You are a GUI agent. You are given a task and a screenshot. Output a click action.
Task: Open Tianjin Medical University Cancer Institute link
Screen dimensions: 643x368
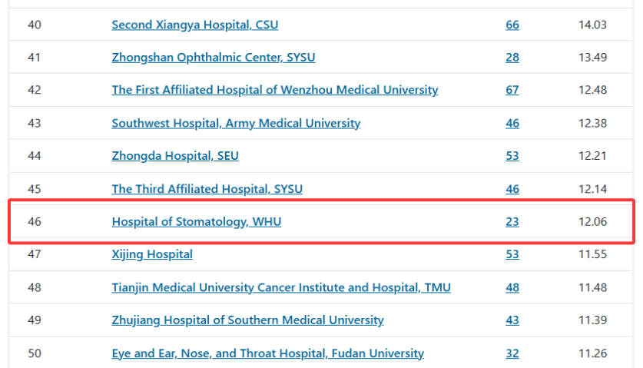pyautogui.click(x=281, y=287)
